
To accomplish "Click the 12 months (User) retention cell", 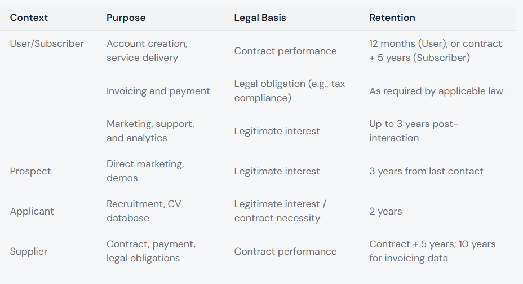I will 435,51.
